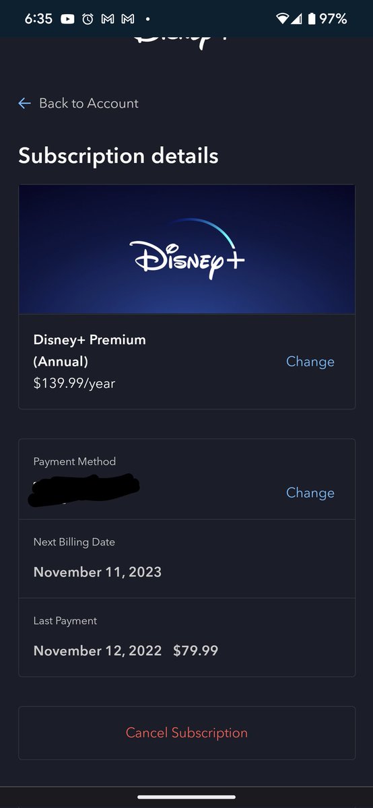
Task: Tap the Android home gesture bar
Action: pos(186,797)
